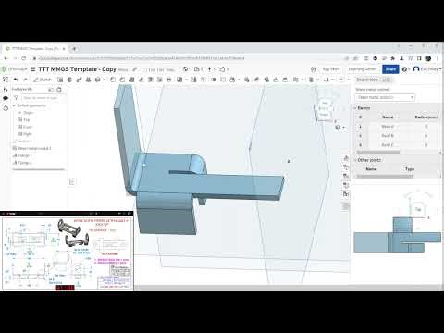This screenshot has width=444, height=333.
Task: Open the App Store link
Action: point(331,69)
